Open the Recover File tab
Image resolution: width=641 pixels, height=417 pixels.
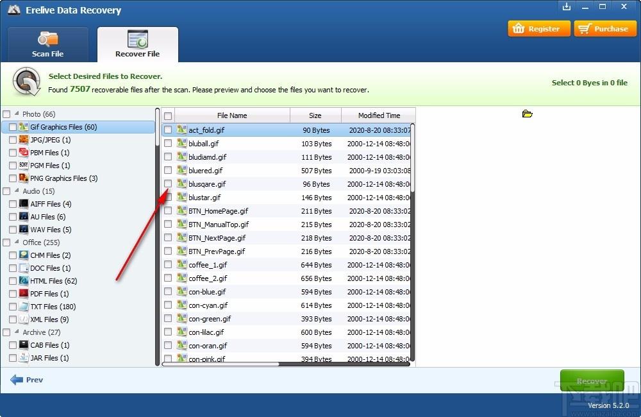138,45
